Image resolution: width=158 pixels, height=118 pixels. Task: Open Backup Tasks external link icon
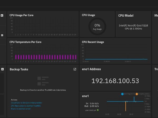pyautogui.click(x=75, y=69)
